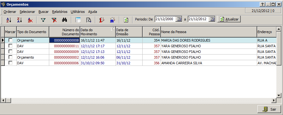Click the end date field 21/12/2012
This screenshot has width=283, height=115.
(198, 19)
